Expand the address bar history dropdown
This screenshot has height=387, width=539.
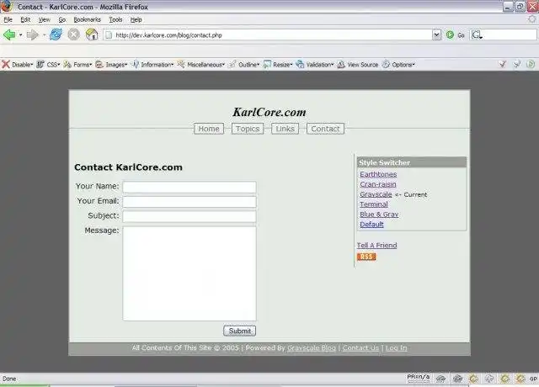click(x=436, y=34)
